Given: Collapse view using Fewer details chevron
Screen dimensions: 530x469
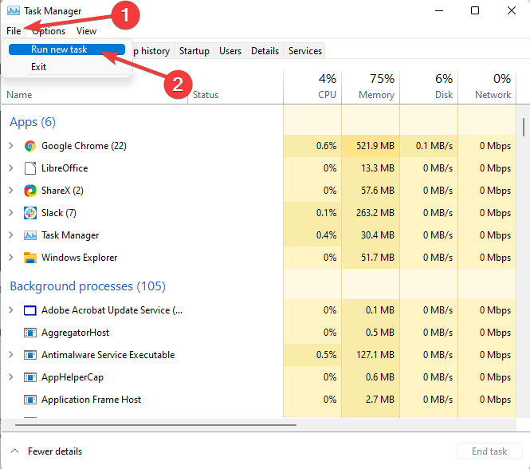Looking at the screenshot, I should point(14,451).
